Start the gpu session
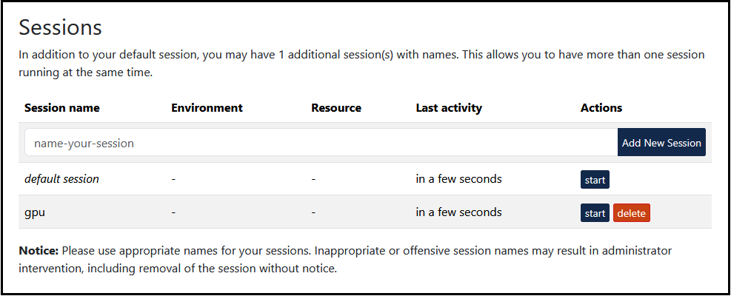The image size is (731, 296). point(595,213)
